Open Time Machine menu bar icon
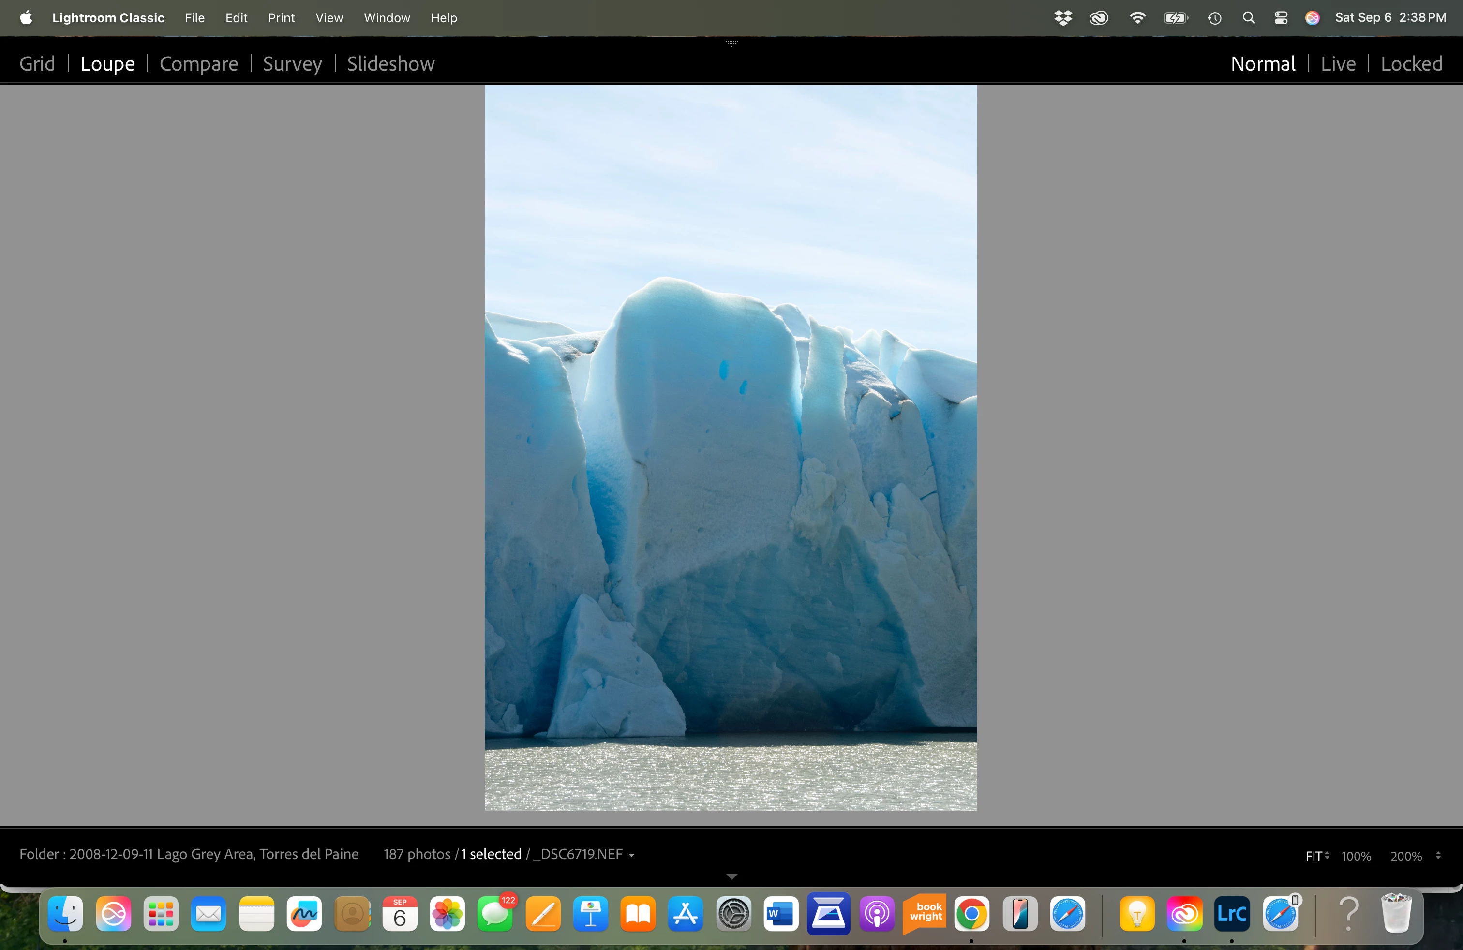Viewport: 1463px width, 950px height. click(x=1214, y=18)
